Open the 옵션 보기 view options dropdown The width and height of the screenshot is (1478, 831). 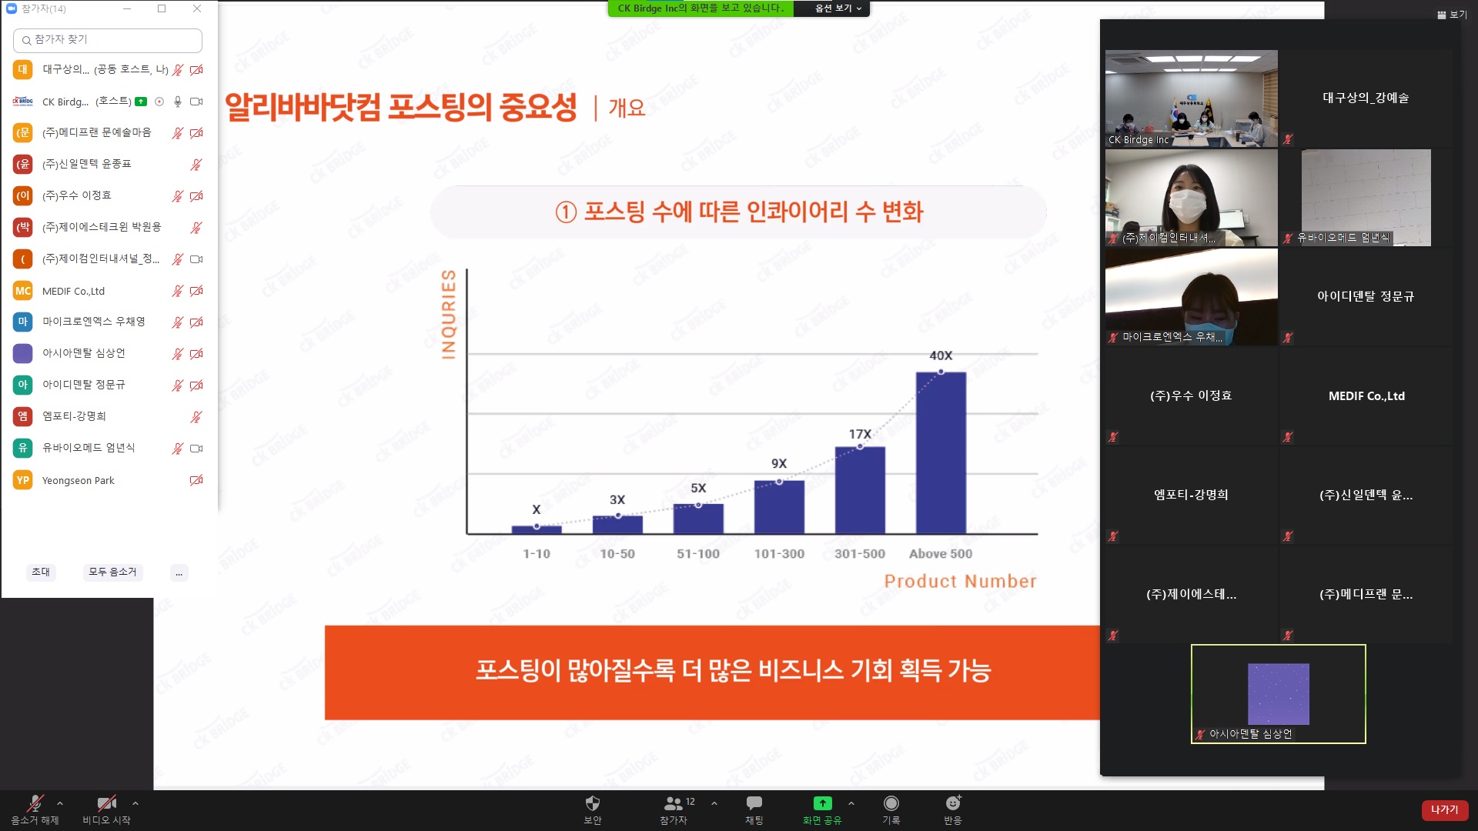(838, 8)
